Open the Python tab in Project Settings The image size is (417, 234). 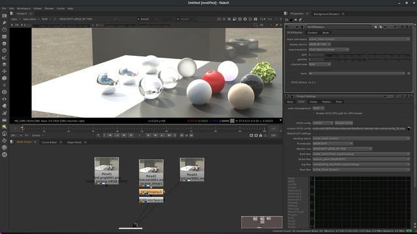[x=326, y=102]
